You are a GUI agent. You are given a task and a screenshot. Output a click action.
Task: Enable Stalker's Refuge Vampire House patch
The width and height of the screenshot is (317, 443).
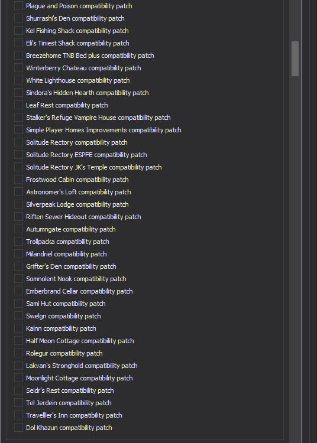tap(19, 118)
